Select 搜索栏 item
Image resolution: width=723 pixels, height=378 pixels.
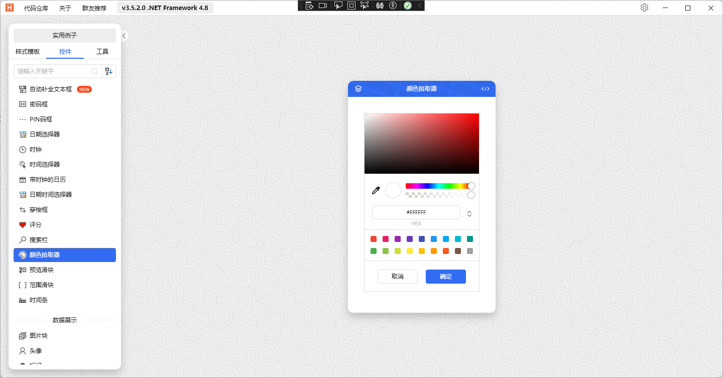click(x=65, y=240)
